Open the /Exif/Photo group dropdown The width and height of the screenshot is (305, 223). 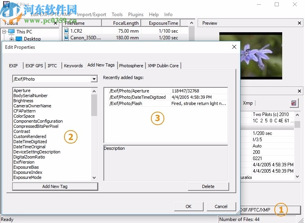[94, 79]
